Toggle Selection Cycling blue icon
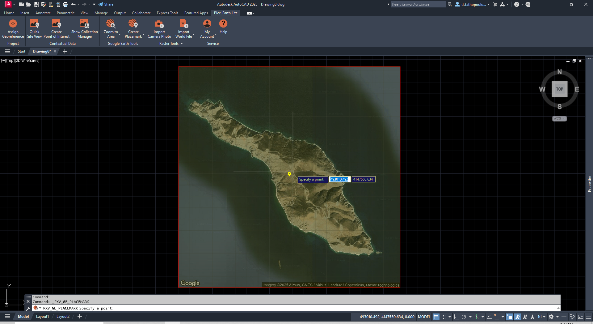593x324 pixels. click(x=509, y=317)
